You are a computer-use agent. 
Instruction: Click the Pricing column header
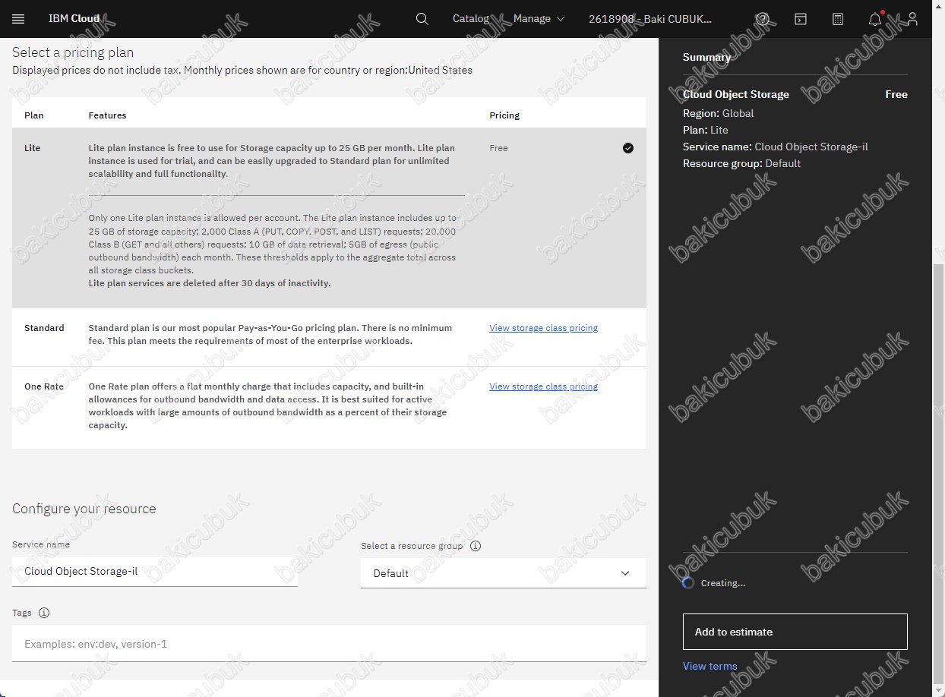click(504, 115)
